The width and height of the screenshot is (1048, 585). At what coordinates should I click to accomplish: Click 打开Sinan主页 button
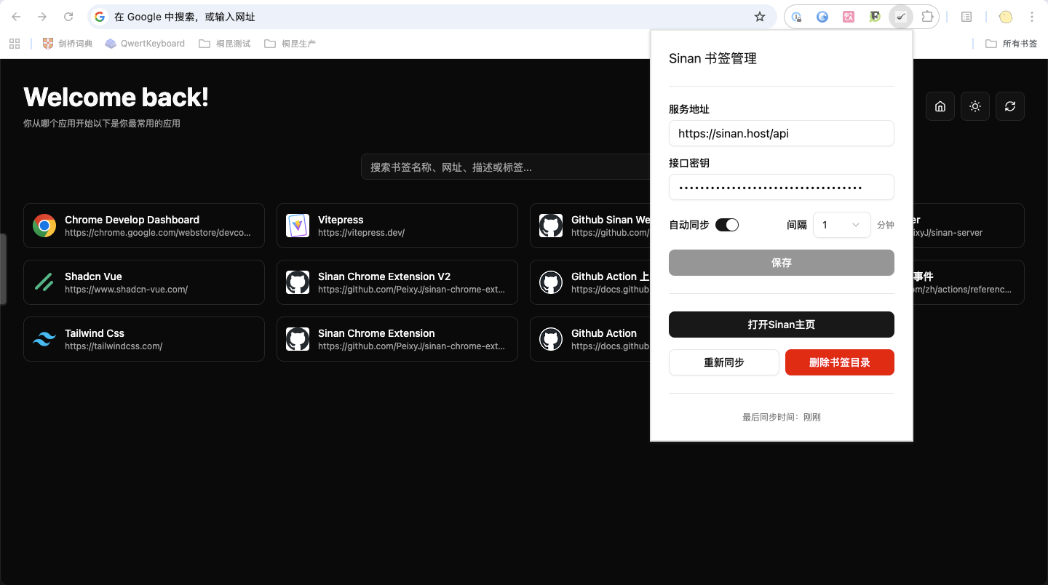click(x=782, y=325)
